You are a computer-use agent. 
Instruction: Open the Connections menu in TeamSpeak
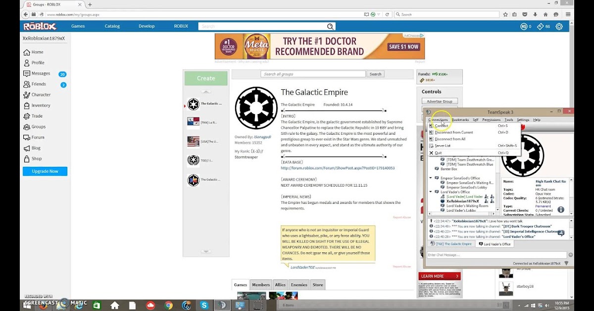[x=438, y=120]
